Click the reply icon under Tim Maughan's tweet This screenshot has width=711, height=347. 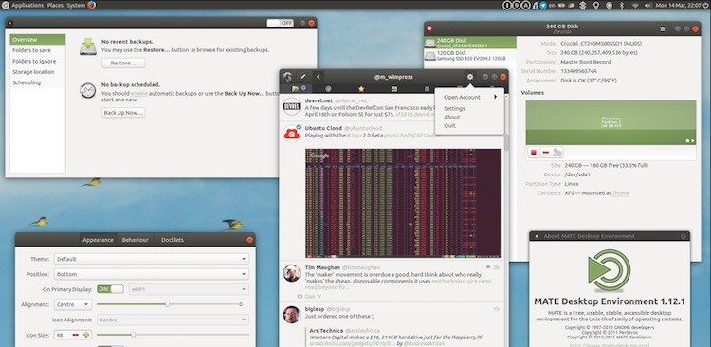coord(300,295)
